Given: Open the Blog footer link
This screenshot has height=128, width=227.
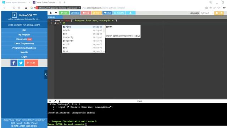Looking at the screenshot, I should click(x=18, y=120).
